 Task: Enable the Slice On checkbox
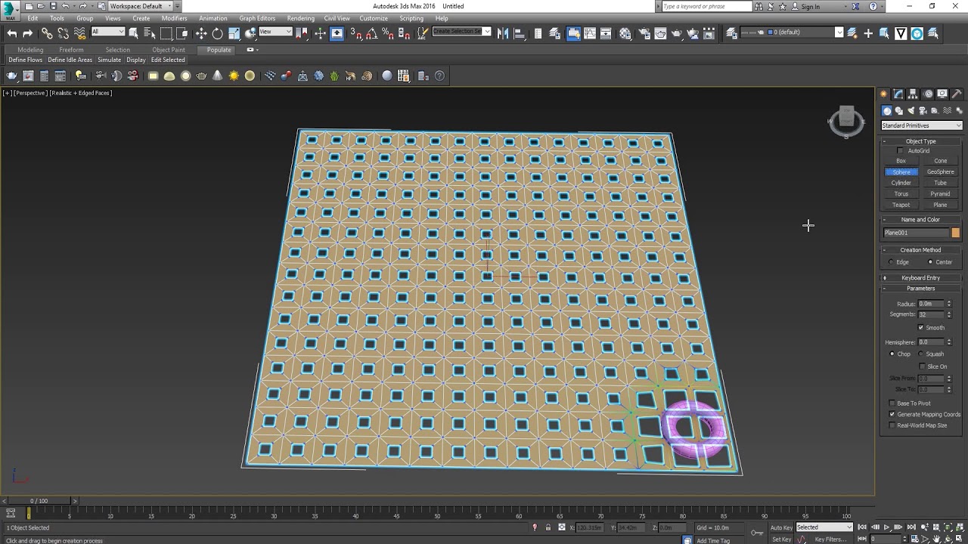point(922,366)
